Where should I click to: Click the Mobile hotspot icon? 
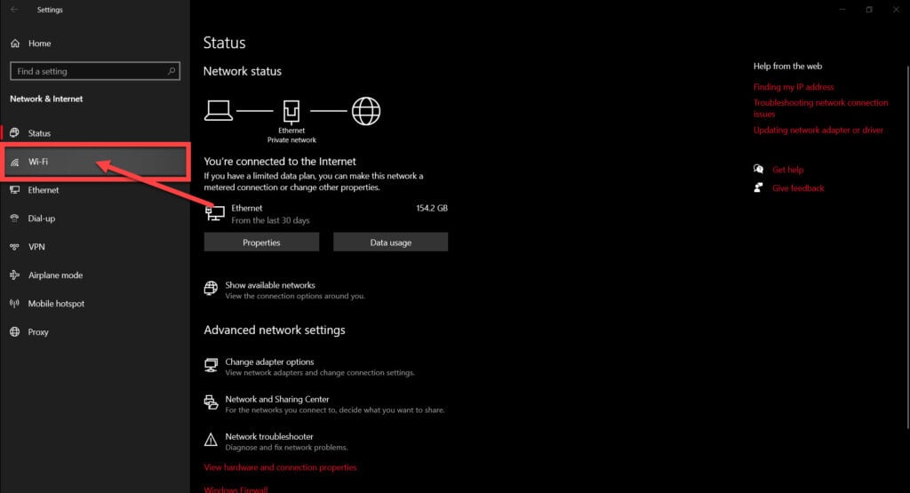pyautogui.click(x=14, y=303)
